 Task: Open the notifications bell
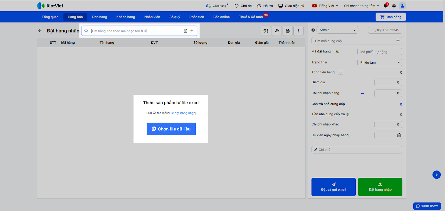(x=386, y=6)
